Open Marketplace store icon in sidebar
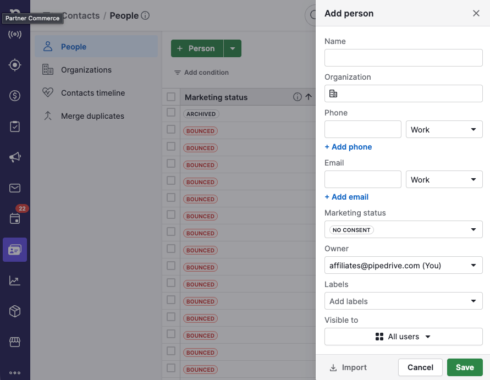Viewport: 490px width, 380px height. pos(15,342)
